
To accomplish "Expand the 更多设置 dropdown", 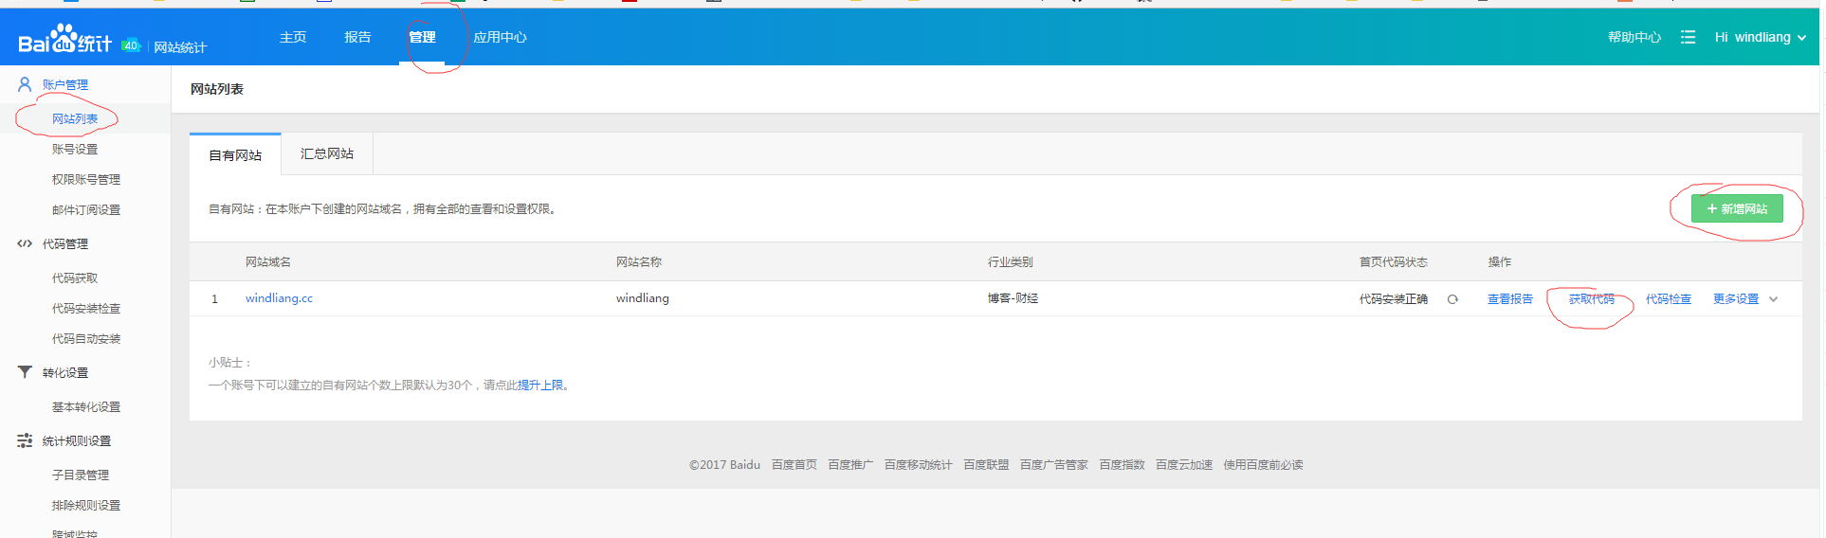I will (1736, 299).
